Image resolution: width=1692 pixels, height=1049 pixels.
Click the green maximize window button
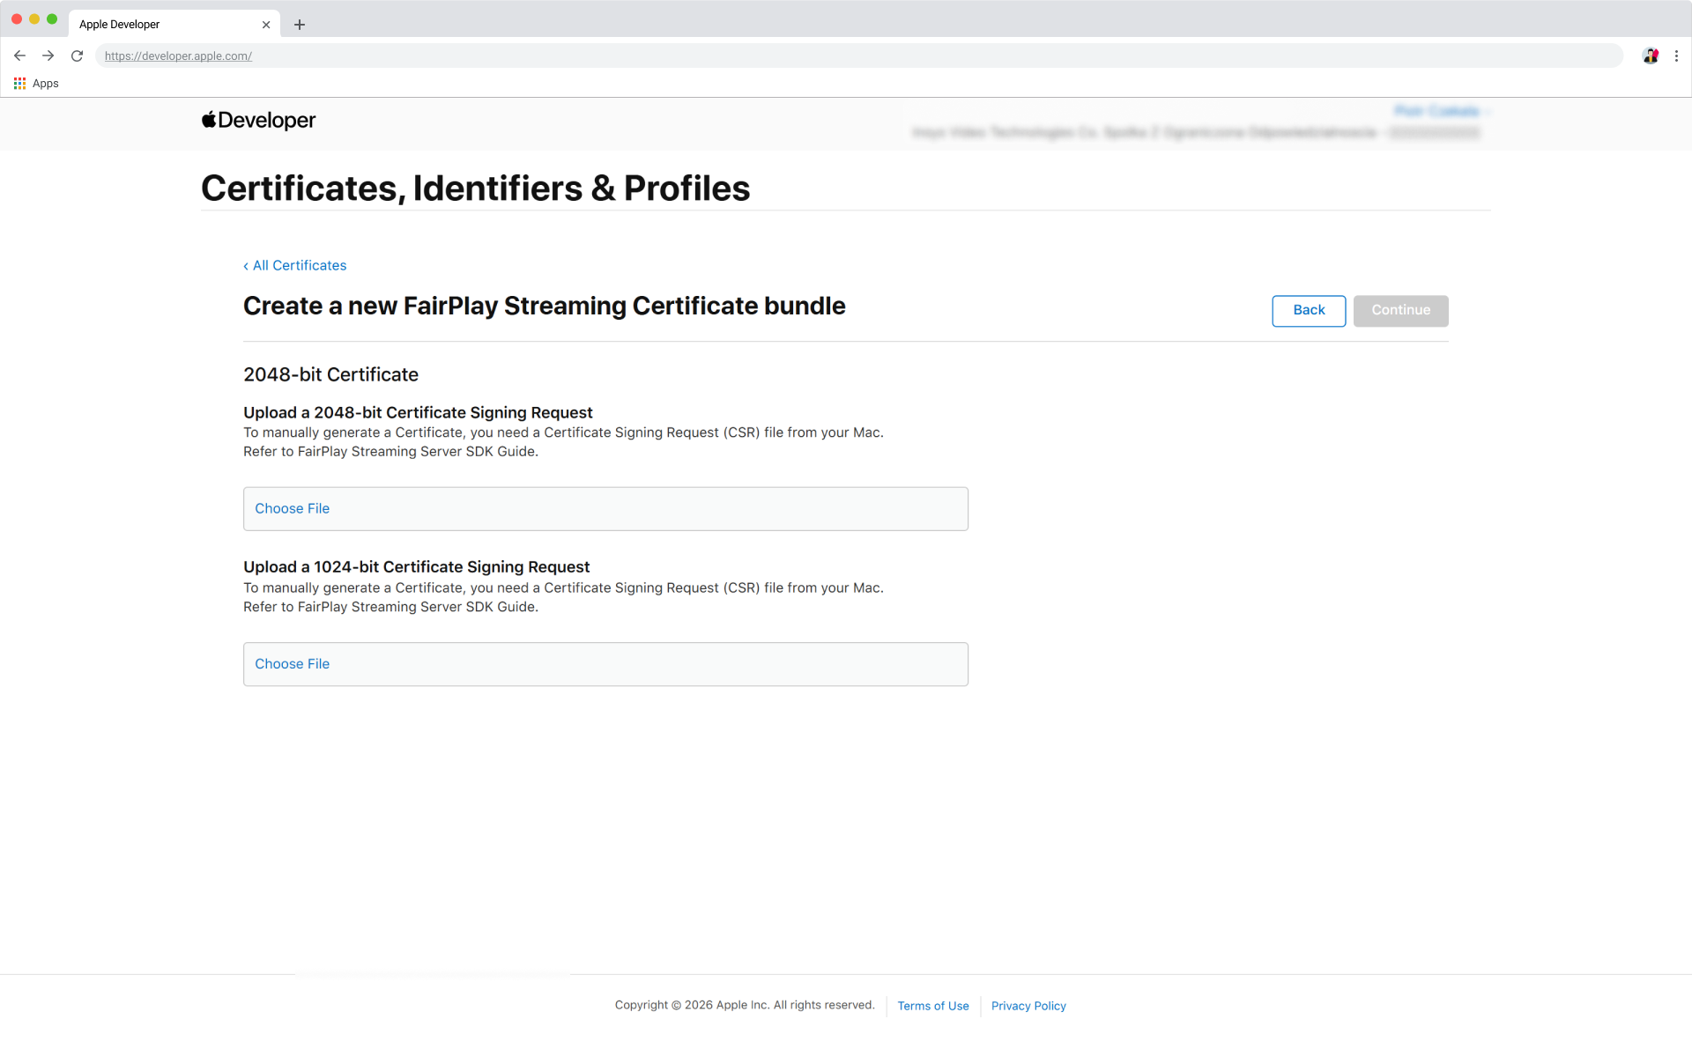(x=52, y=19)
